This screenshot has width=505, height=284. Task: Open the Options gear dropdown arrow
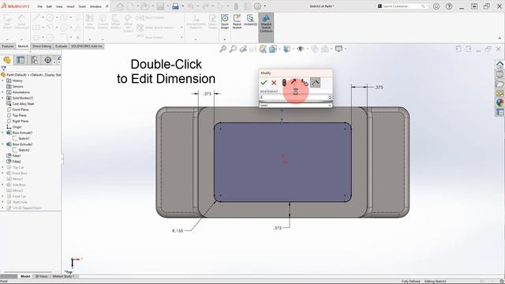coord(265,6)
